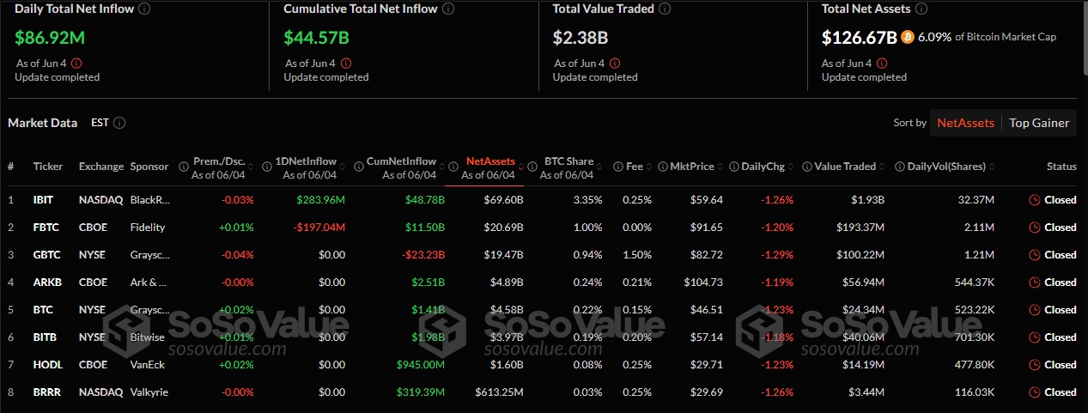Click the Closed clock icon in GBTC row
The height and width of the screenshot is (413, 1088).
(x=1035, y=255)
